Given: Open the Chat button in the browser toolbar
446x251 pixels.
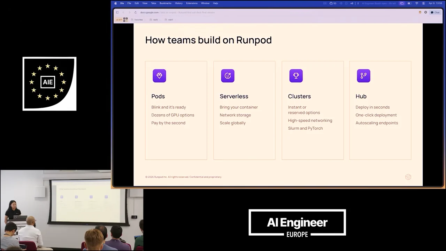Looking at the screenshot, I should point(435,12).
